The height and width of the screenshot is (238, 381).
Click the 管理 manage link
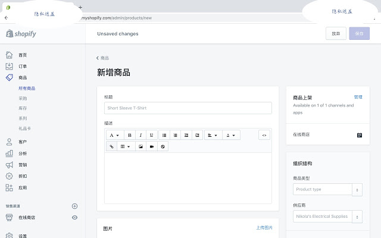(x=358, y=97)
